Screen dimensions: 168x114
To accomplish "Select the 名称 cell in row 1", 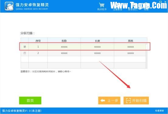I will point(64,47).
